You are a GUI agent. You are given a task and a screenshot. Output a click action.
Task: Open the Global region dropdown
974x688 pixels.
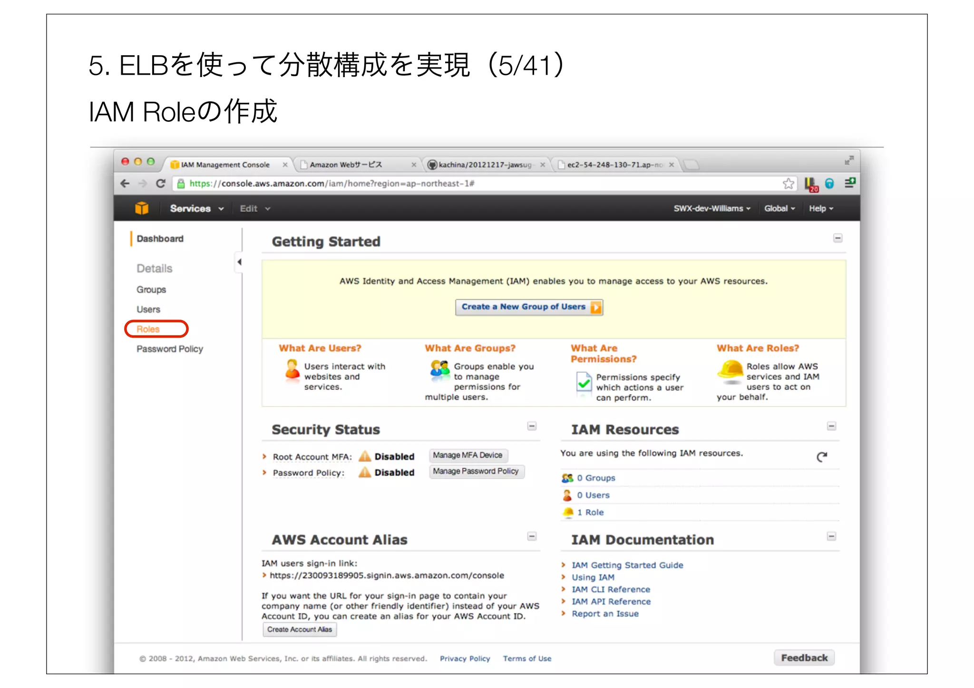click(x=779, y=209)
